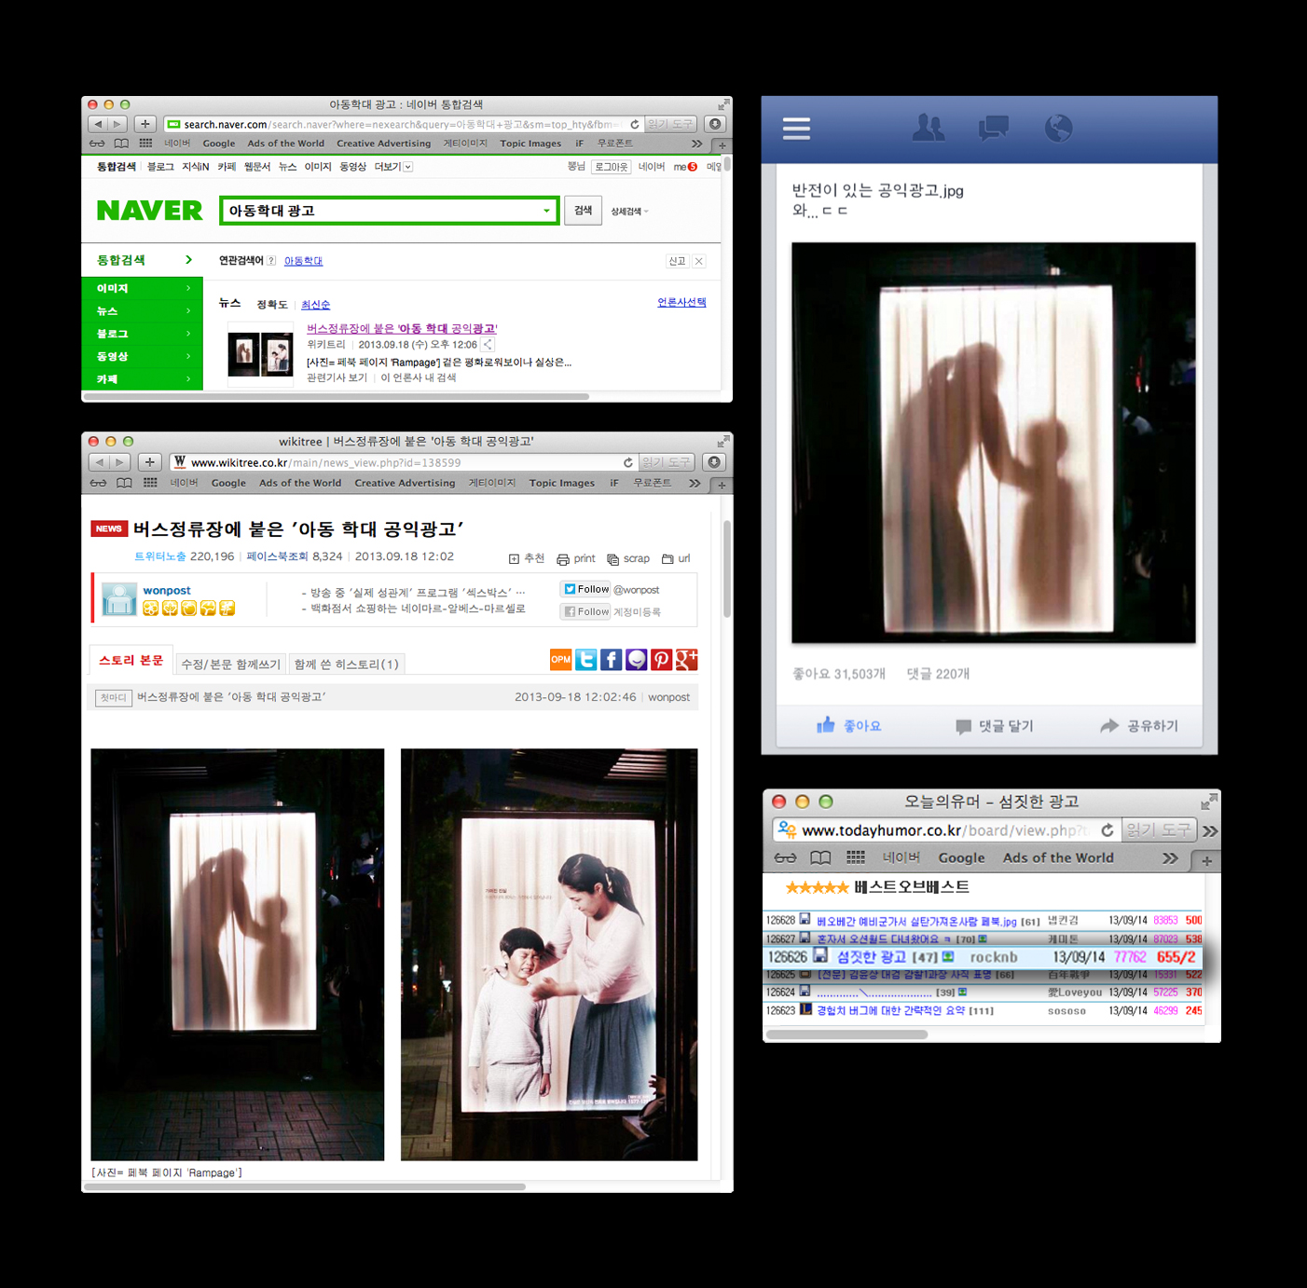The width and height of the screenshot is (1307, 1288).
Task: Reload the Naver search page
Action: coord(634,124)
